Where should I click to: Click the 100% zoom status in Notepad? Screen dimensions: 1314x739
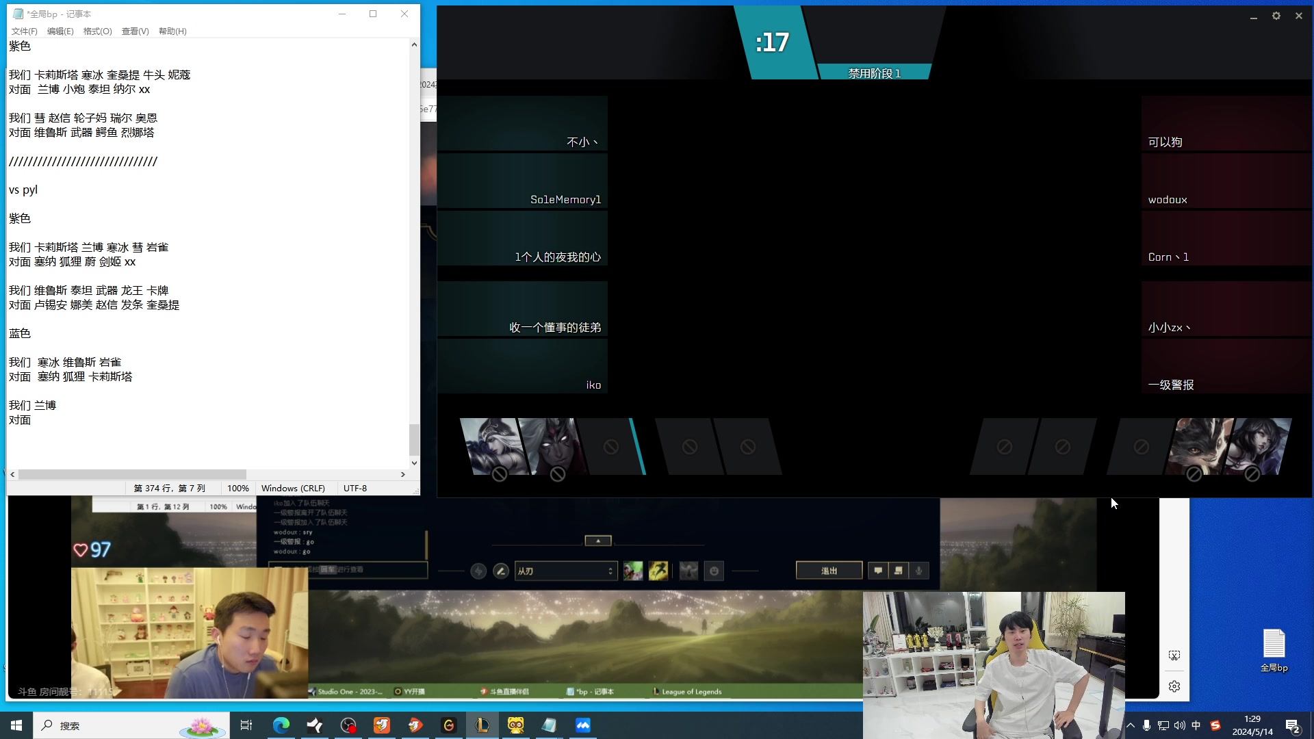click(x=238, y=489)
